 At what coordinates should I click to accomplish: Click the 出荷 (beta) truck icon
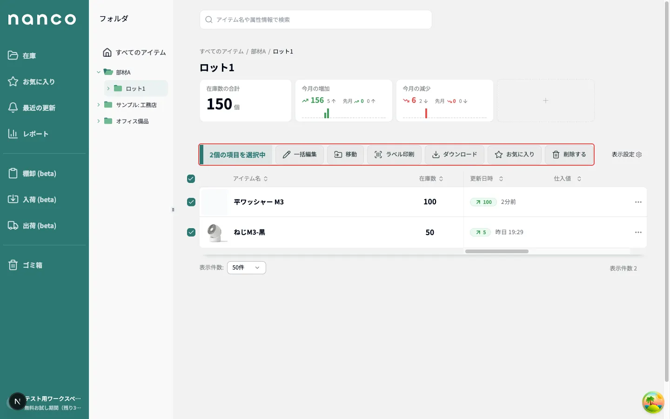point(13,225)
